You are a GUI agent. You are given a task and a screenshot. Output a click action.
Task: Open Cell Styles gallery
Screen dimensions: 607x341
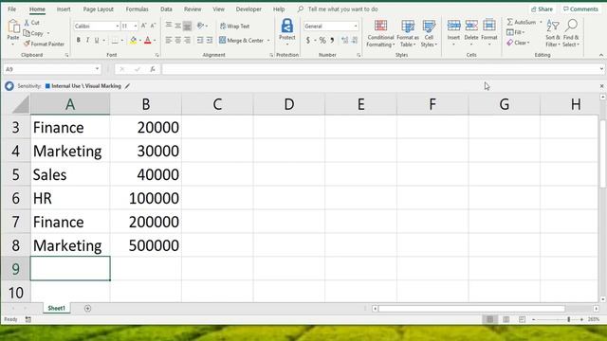pyautogui.click(x=429, y=33)
